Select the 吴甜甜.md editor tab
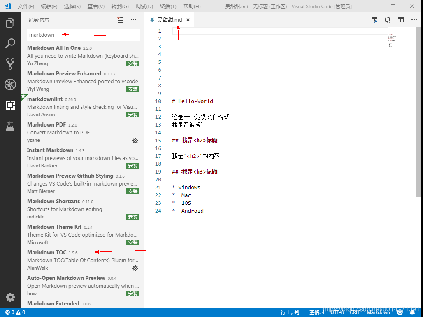The image size is (423, 317). [x=170, y=20]
